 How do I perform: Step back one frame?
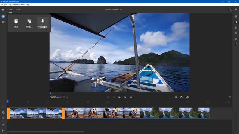[114, 97]
